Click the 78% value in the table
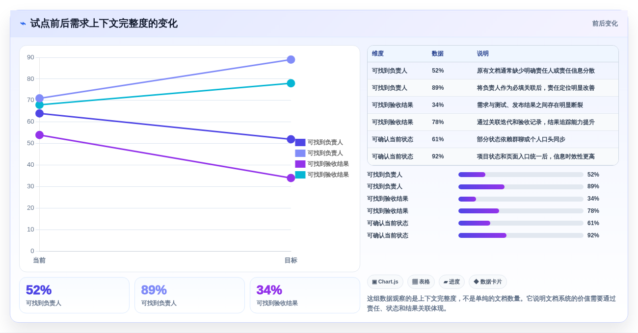Image resolution: width=638 pixels, height=333 pixels. point(438,122)
